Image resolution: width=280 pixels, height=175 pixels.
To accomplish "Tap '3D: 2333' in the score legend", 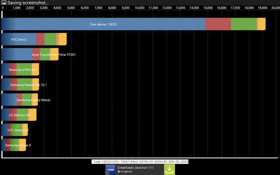I will tap(182, 161).
